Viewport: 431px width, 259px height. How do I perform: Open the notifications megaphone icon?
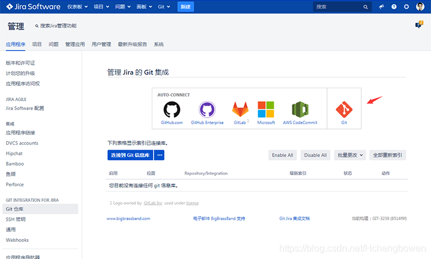point(381,6)
